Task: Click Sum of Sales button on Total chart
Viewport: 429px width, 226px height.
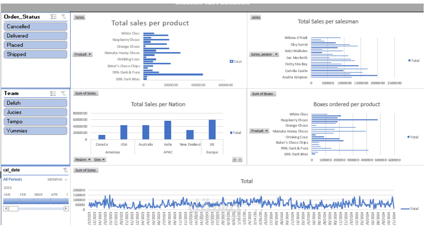Action: (86, 170)
